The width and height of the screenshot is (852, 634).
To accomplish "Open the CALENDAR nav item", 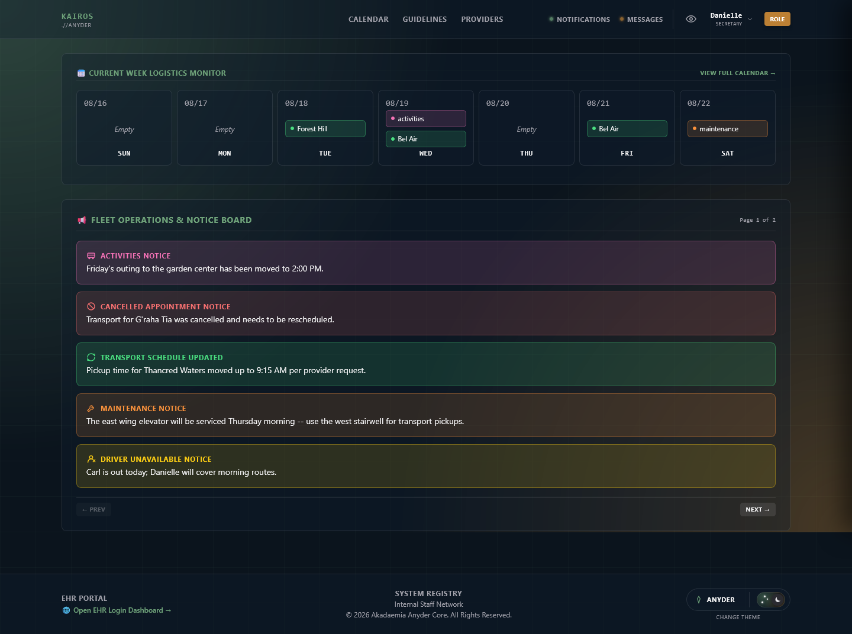I will 368,20.
